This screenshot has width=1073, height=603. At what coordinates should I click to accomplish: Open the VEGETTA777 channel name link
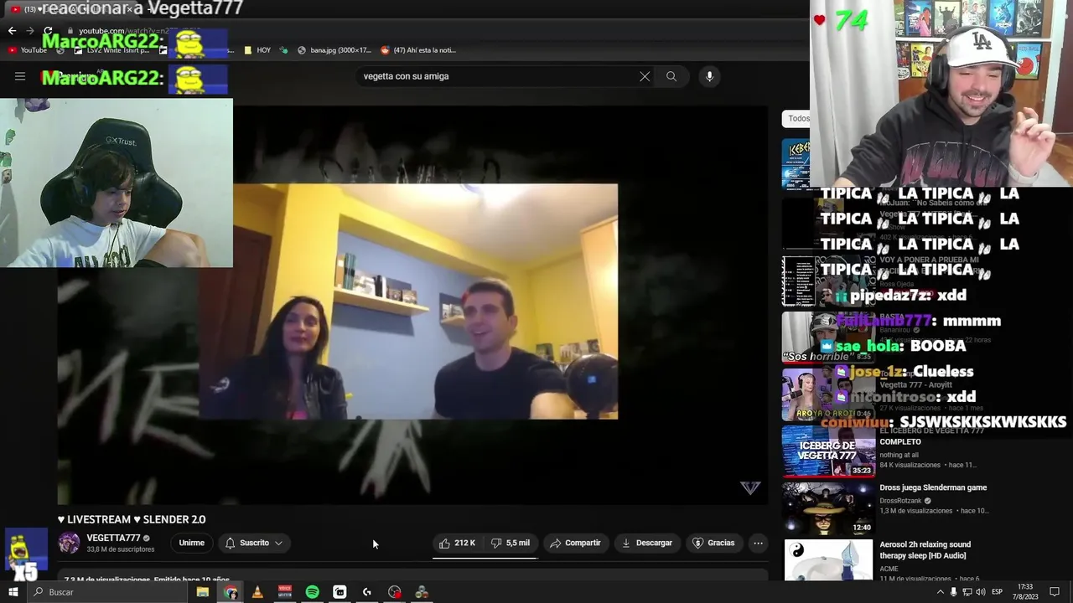click(113, 538)
